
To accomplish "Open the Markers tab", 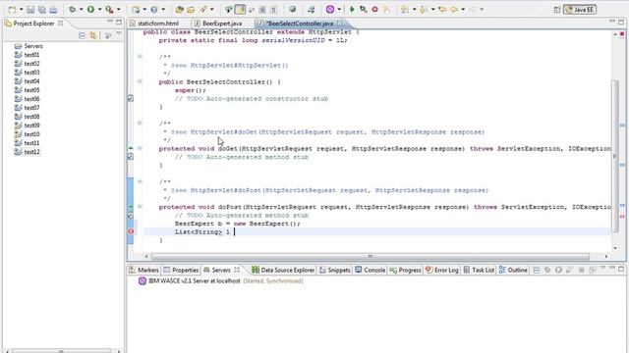I will (x=143, y=271).
